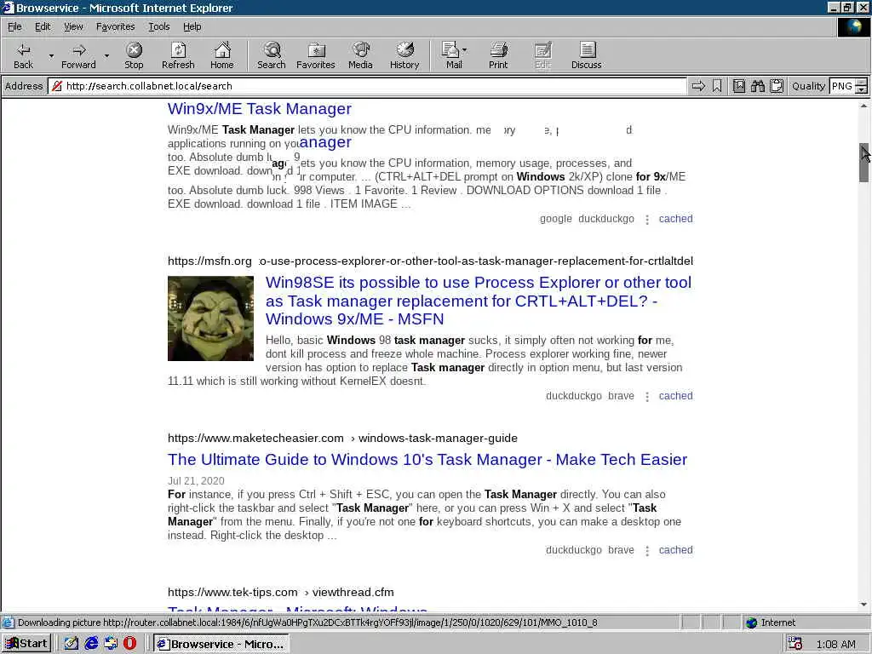Click the 1:08 AM taskbar clock
This screenshot has height=654, width=872.
[x=836, y=644]
